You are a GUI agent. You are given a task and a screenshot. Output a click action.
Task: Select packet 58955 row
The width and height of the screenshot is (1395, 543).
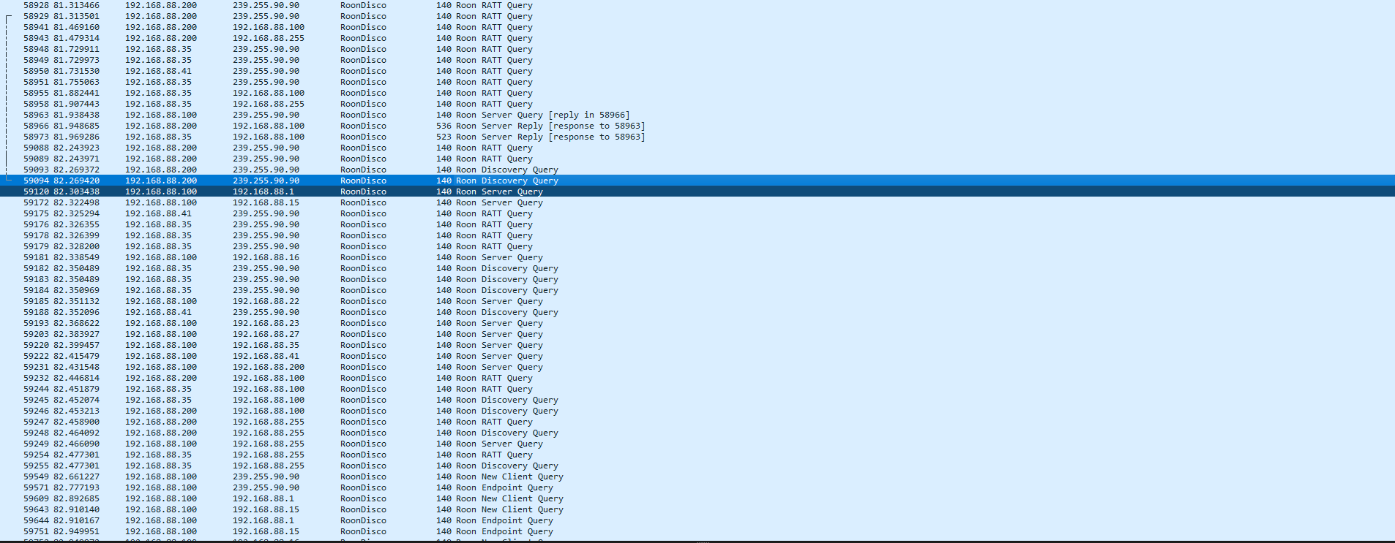tap(697, 93)
